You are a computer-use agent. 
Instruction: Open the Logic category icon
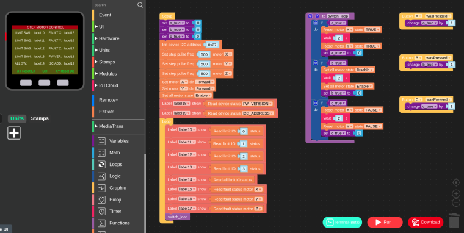101,176
